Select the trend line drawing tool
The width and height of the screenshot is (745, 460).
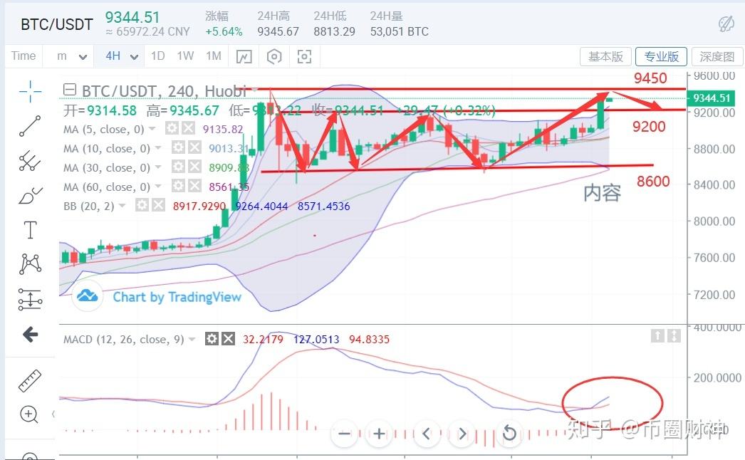coord(30,126)
